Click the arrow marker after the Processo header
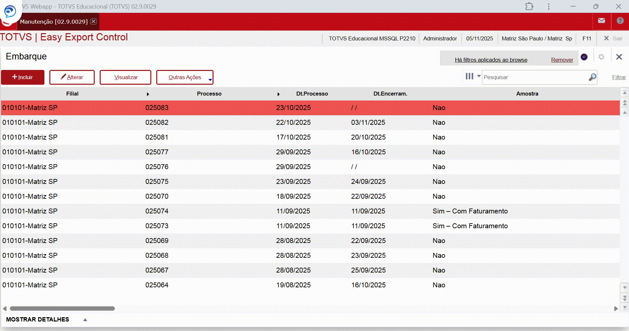 pos(278,94)
